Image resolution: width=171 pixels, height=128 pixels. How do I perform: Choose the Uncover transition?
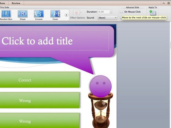click(x=39, y=15)
